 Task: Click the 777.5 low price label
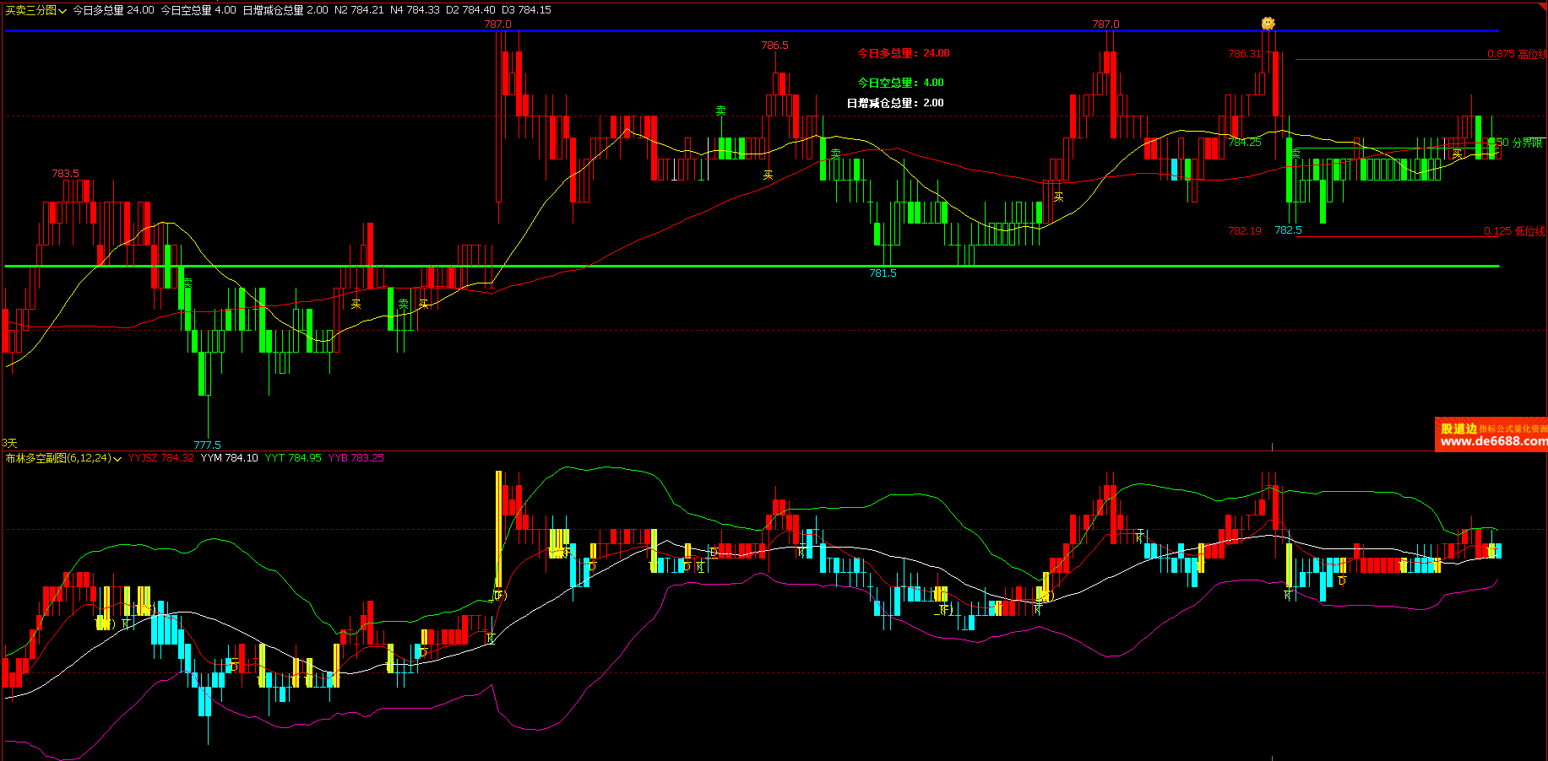[207, 445]
